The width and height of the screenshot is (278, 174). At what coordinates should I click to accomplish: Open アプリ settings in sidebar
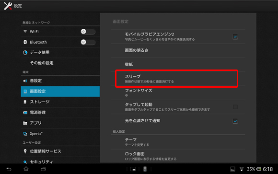tap(60, 123)
